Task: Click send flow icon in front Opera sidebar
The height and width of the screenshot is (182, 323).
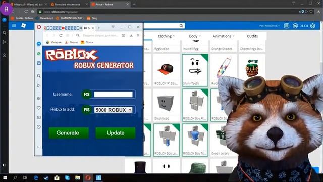Action: [39, 85]
